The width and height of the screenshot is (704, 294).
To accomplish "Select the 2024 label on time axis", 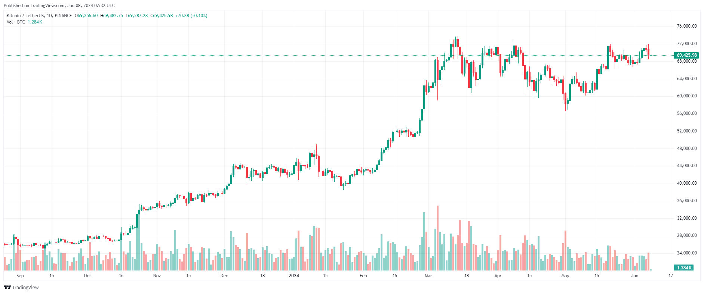I will pyautogui.click(x=294, y=276).
